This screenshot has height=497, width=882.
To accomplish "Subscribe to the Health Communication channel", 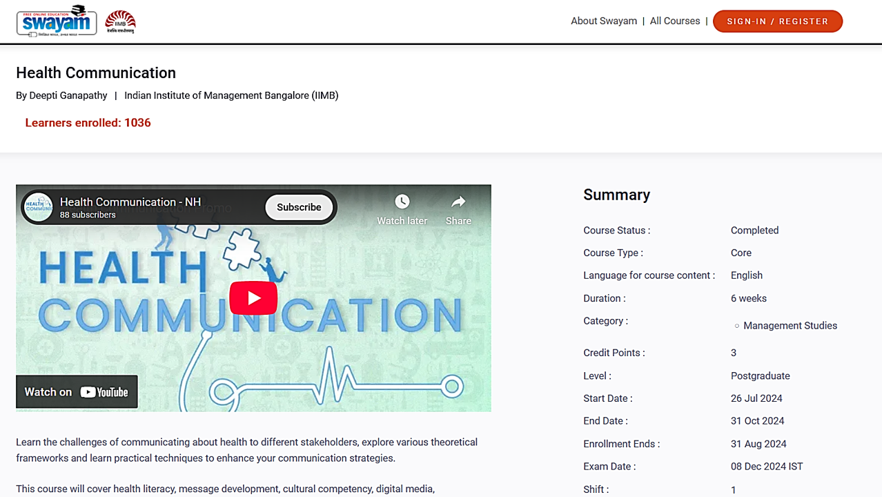I will click(x=299, y=207).
